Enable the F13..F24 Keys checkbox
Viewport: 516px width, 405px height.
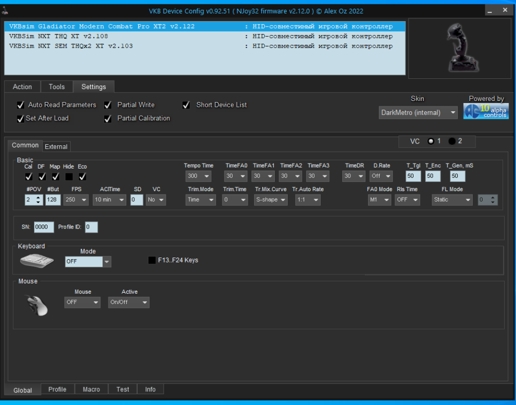pyautogui.click(x=152, y=260)
